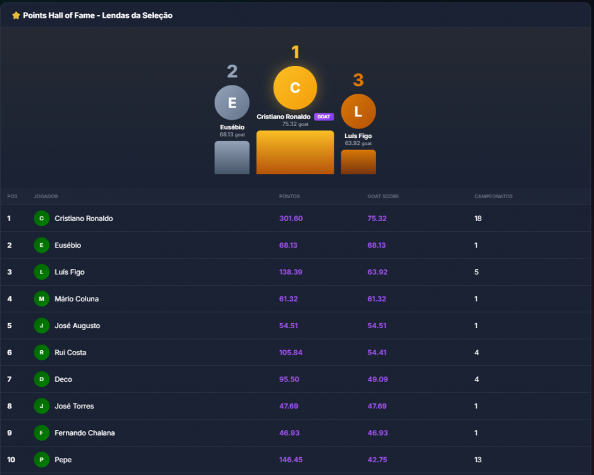The width and height of the screenshot is (594, 475).
Task: Click the 42.75 goat score value
Action: (377, 459)
